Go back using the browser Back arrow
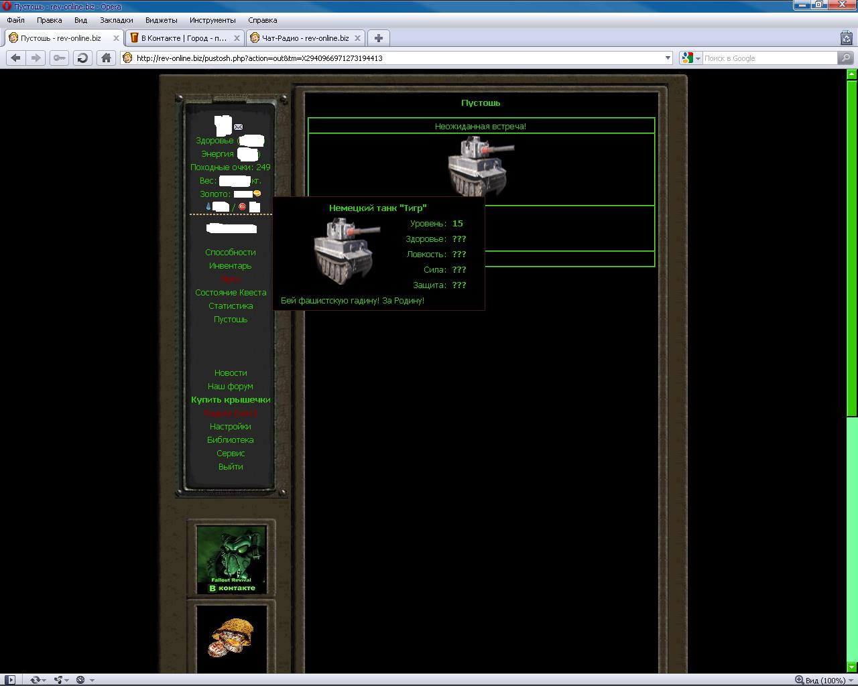Viewport: 858px width, 686px height. click(x=15, y=58)
